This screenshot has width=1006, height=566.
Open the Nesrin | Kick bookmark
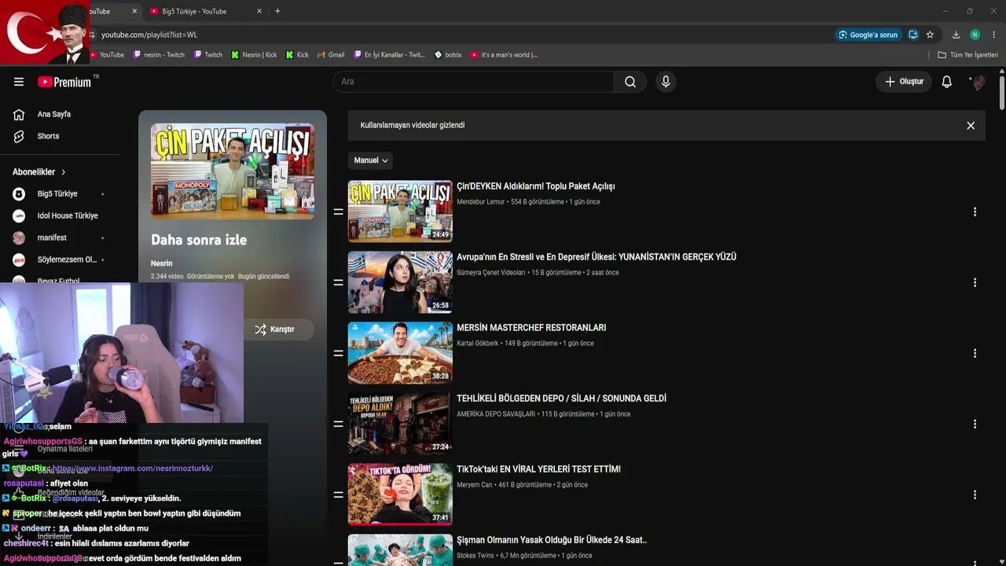[254, 55]
